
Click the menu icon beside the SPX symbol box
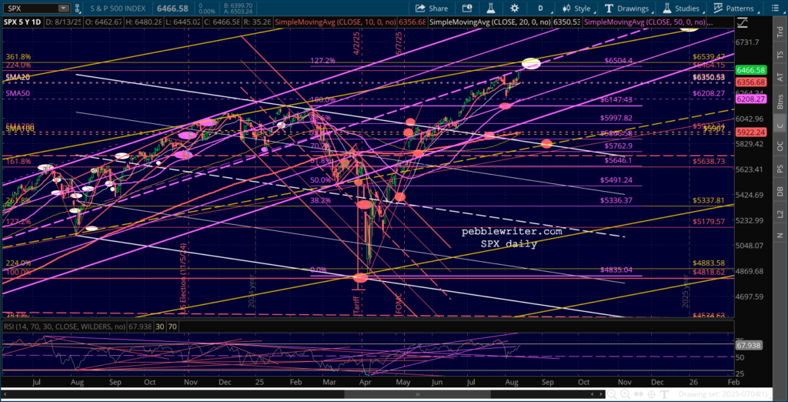77,8
